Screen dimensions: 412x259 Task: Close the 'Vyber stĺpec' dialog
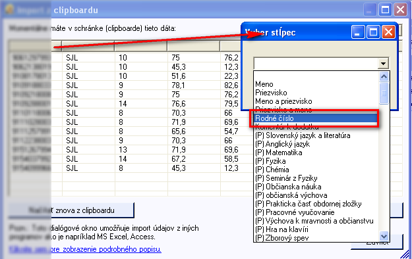click(388, 32)
